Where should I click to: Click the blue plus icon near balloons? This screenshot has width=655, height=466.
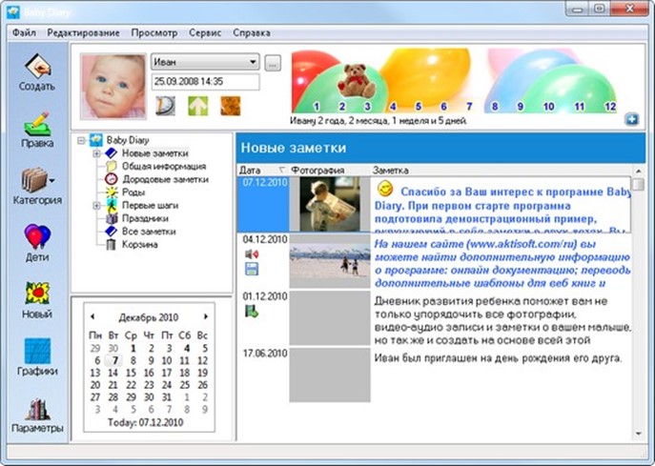click(x=630, y=118)
